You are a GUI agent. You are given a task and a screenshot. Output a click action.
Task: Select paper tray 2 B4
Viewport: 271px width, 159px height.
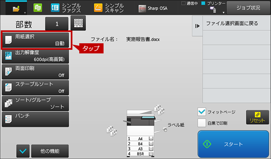140,144
